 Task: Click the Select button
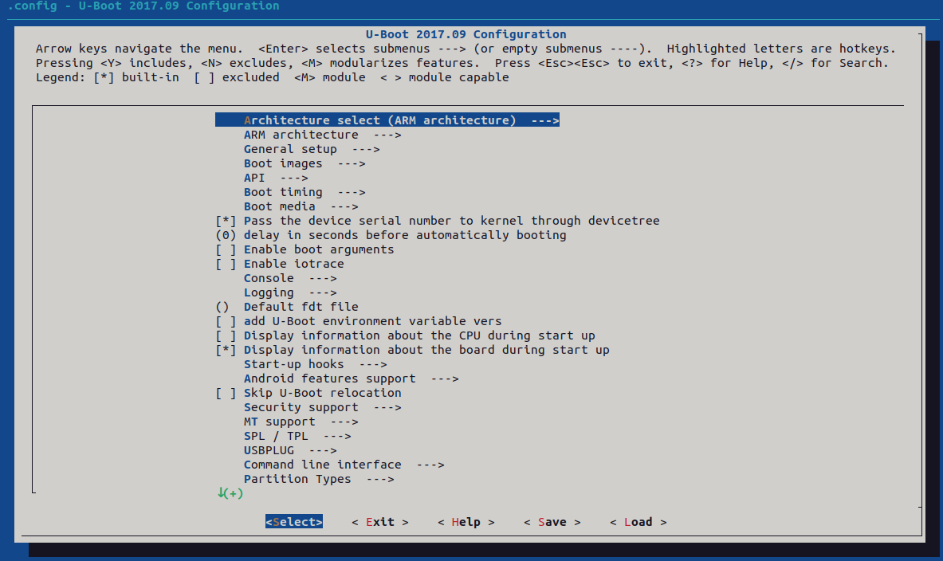pyautogui.click(x=294, y=522)
